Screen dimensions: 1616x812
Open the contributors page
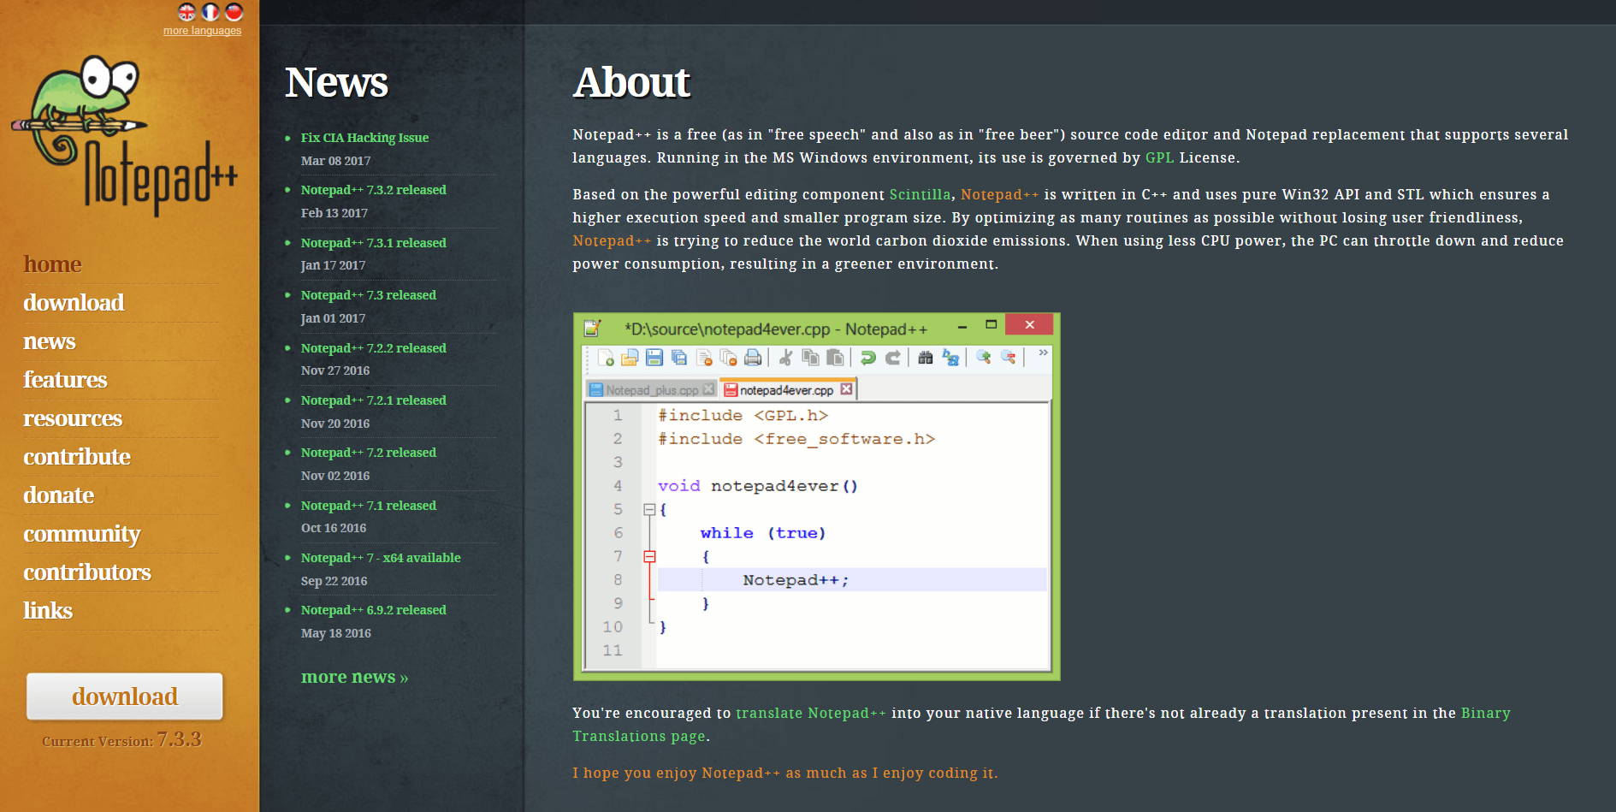click(x=87, y=572)
